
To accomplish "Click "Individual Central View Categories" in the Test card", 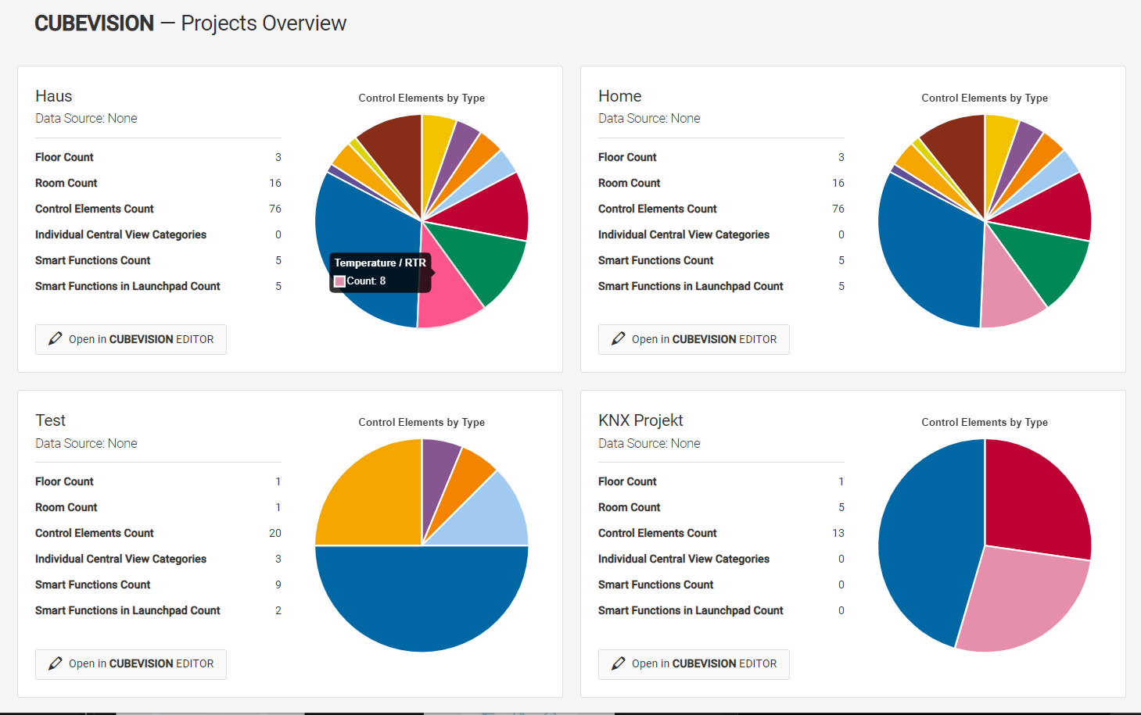I will pos(121,559).
